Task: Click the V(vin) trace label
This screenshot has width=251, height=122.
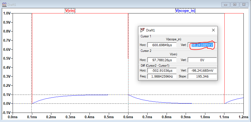Action: 70,11
